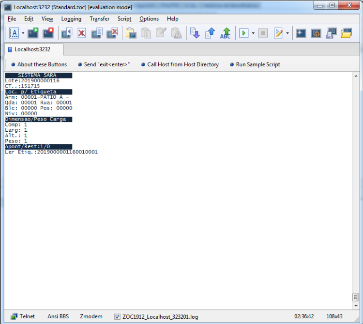The image size is (363, 324).
Task: Click the greyed copy clipboard icon
Action: 146,33
